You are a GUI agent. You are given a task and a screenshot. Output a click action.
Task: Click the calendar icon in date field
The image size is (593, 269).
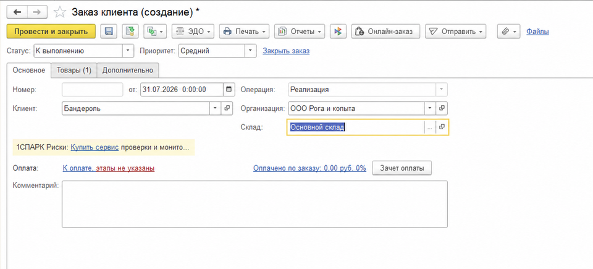pos(229,90)
